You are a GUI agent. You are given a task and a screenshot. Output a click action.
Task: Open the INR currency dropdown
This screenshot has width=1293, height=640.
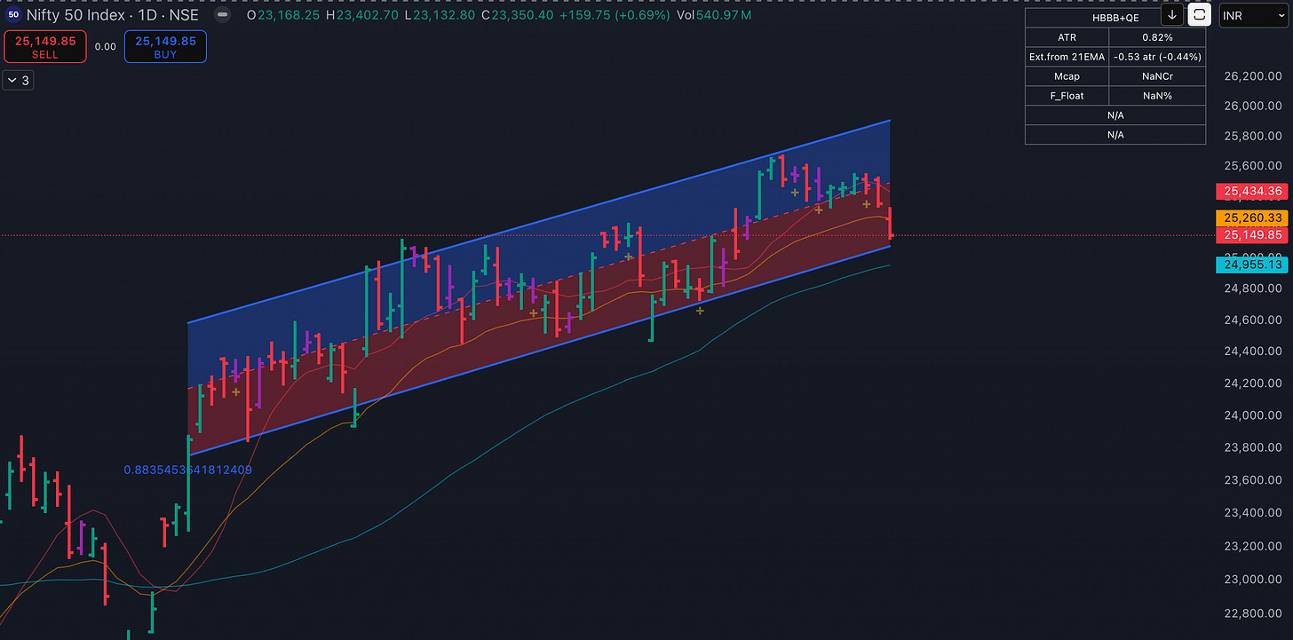(x=1253, y=15)
